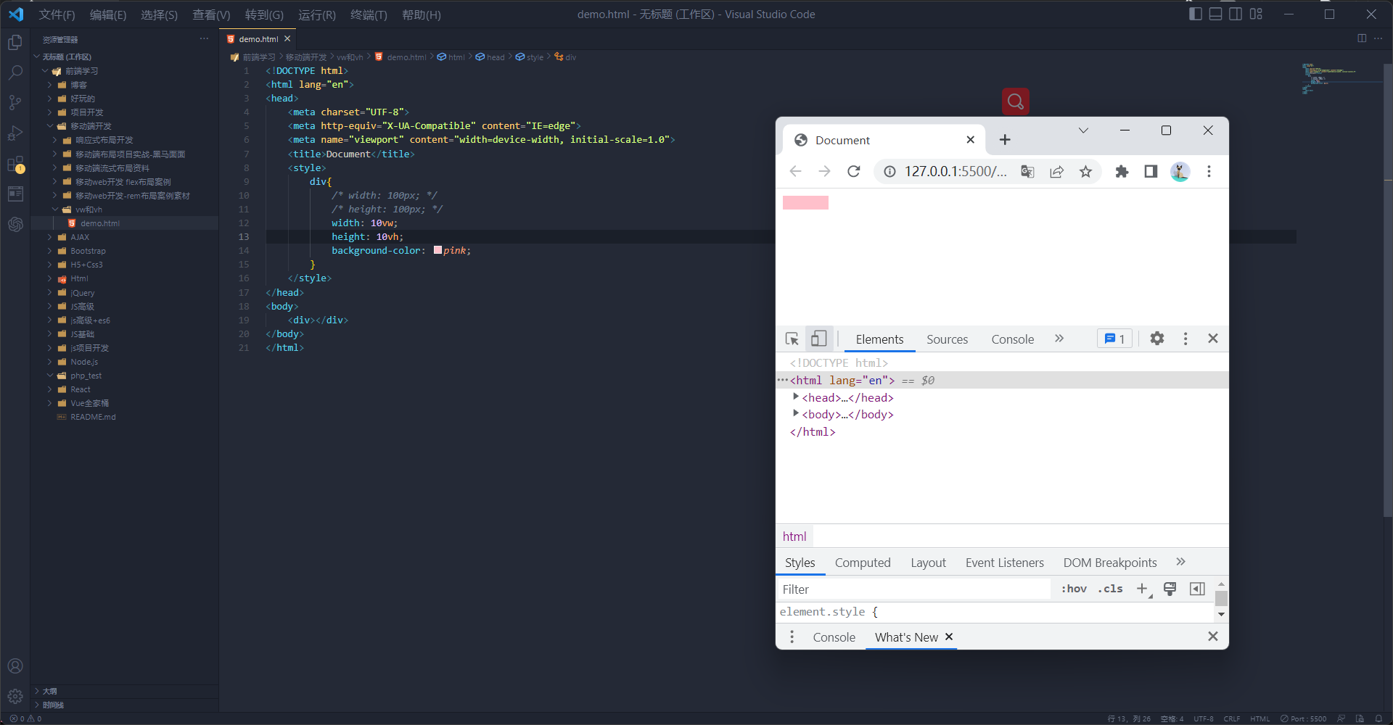1393x725 pixels.
Task: Open the Chrome profile avatar
Action: tap(1180, 171)
